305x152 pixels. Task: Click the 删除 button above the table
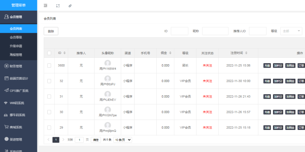(x=51, y=31)
